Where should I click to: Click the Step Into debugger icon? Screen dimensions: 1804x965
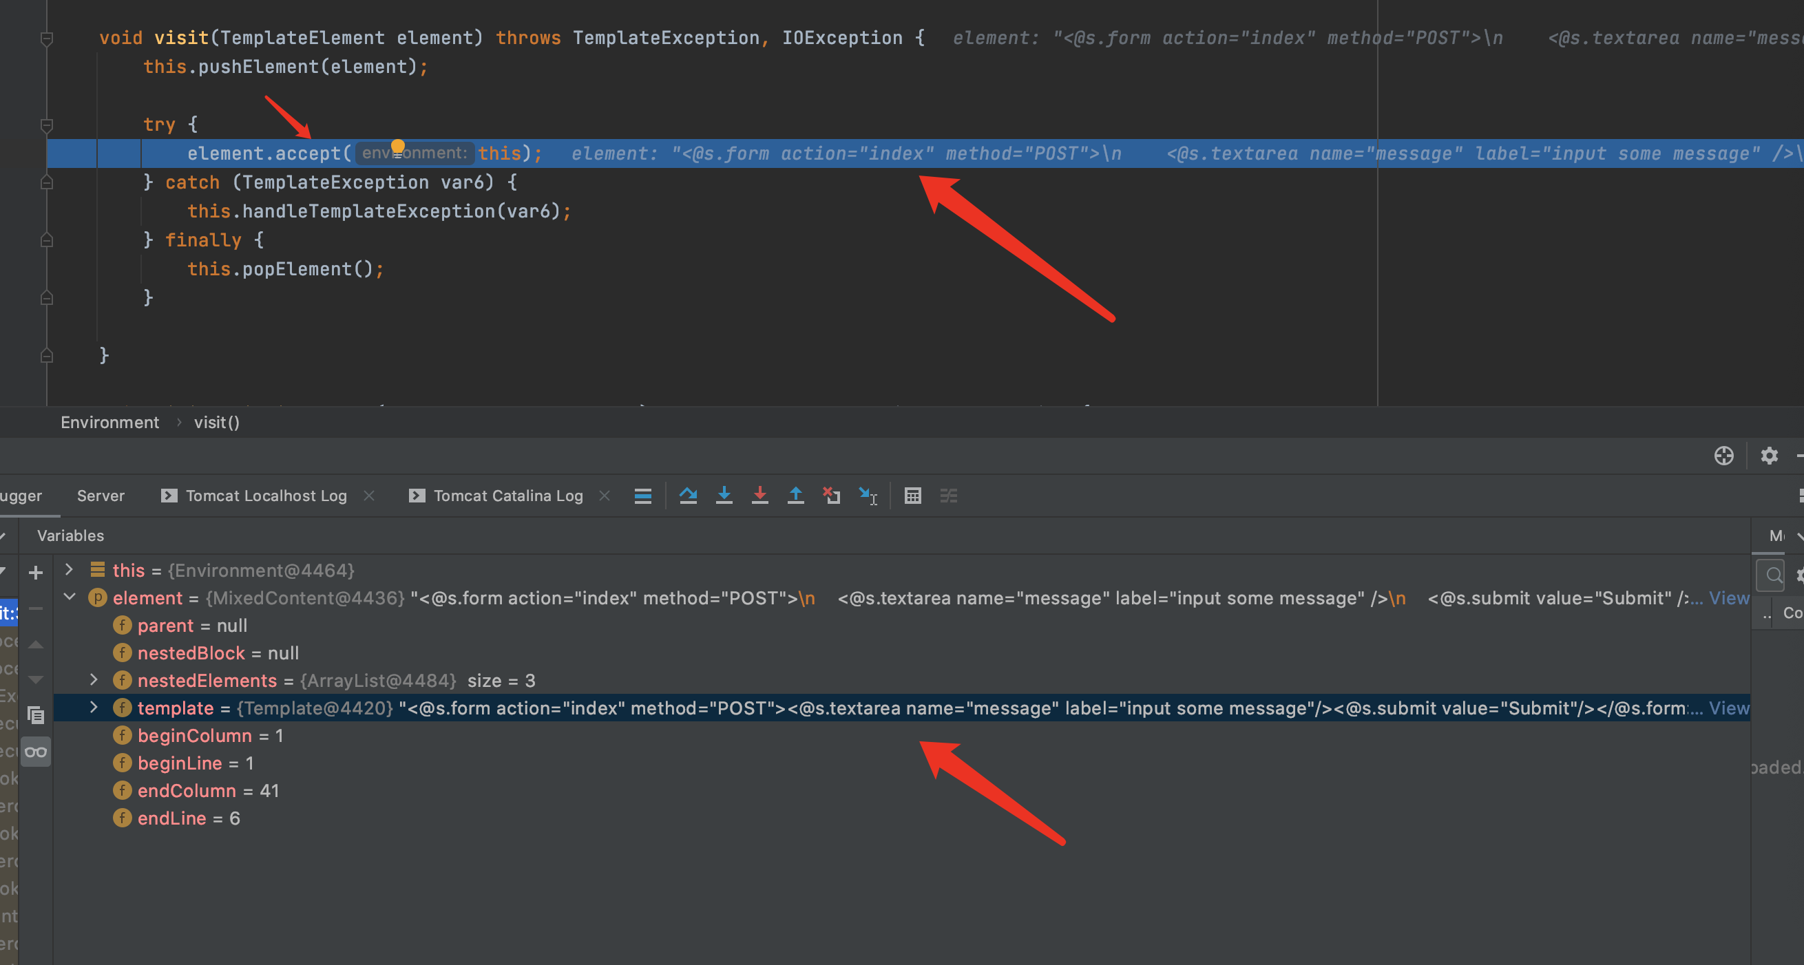click(x=724, y=496)
